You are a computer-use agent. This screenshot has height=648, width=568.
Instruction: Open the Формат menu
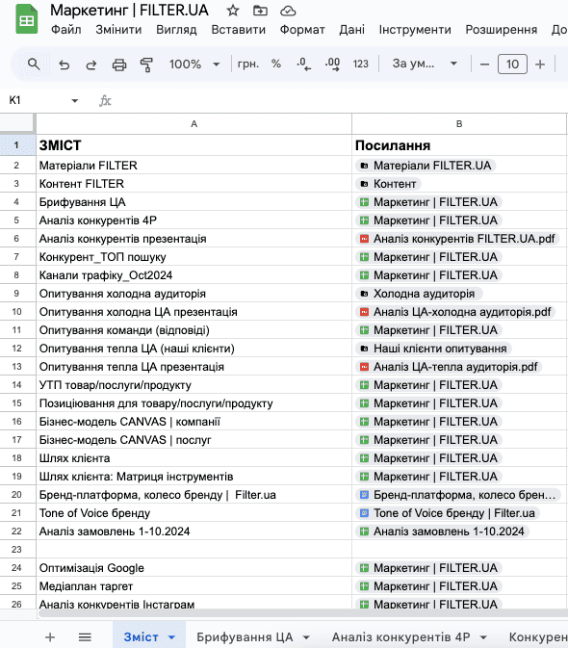(302, 30)
